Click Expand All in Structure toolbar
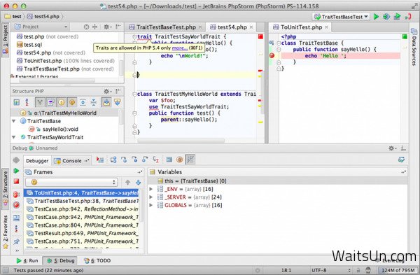420x275 pixels. click(83, 102)
